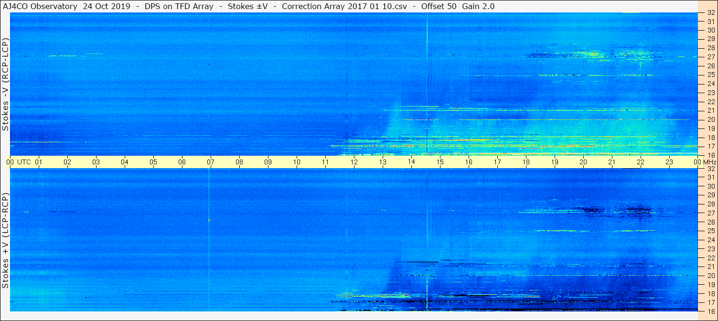
Task: Click the 10 hour mark on time axis
Action: [297, 162]
